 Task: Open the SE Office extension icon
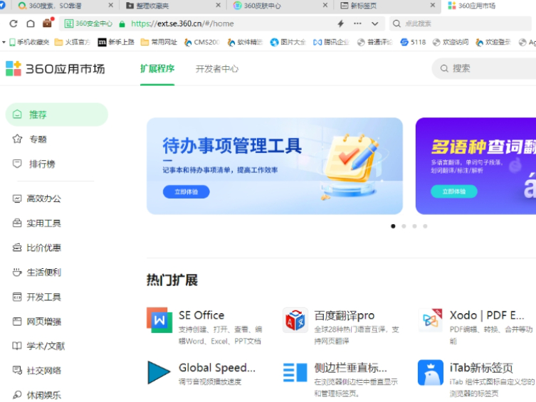pos(159,320)
